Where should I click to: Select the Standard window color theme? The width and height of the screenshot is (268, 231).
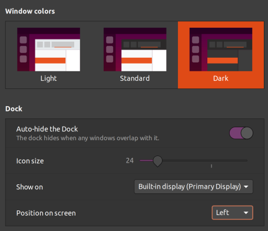point(135,55)
